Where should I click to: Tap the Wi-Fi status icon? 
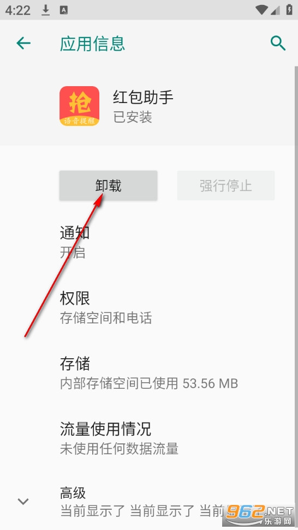pos(261,10)
